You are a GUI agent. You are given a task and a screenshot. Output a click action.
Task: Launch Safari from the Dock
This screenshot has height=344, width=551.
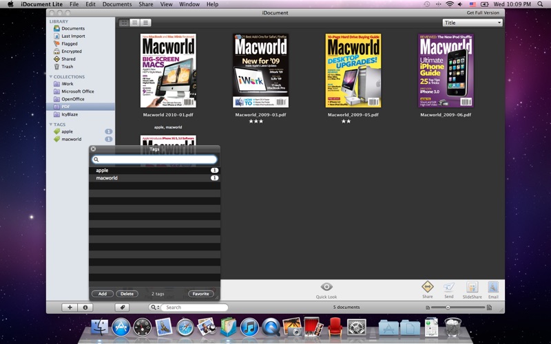[185, 327]
